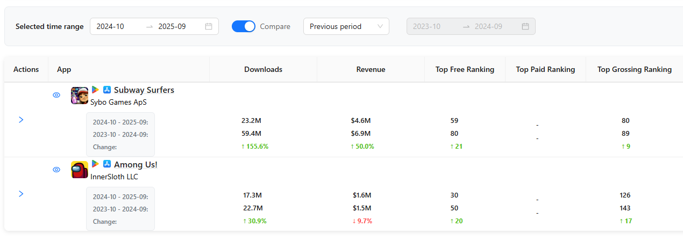This screenshot has width=683, height=241.
Task: Click the Top Free Ranking header
Action: [x=465, y=69]
